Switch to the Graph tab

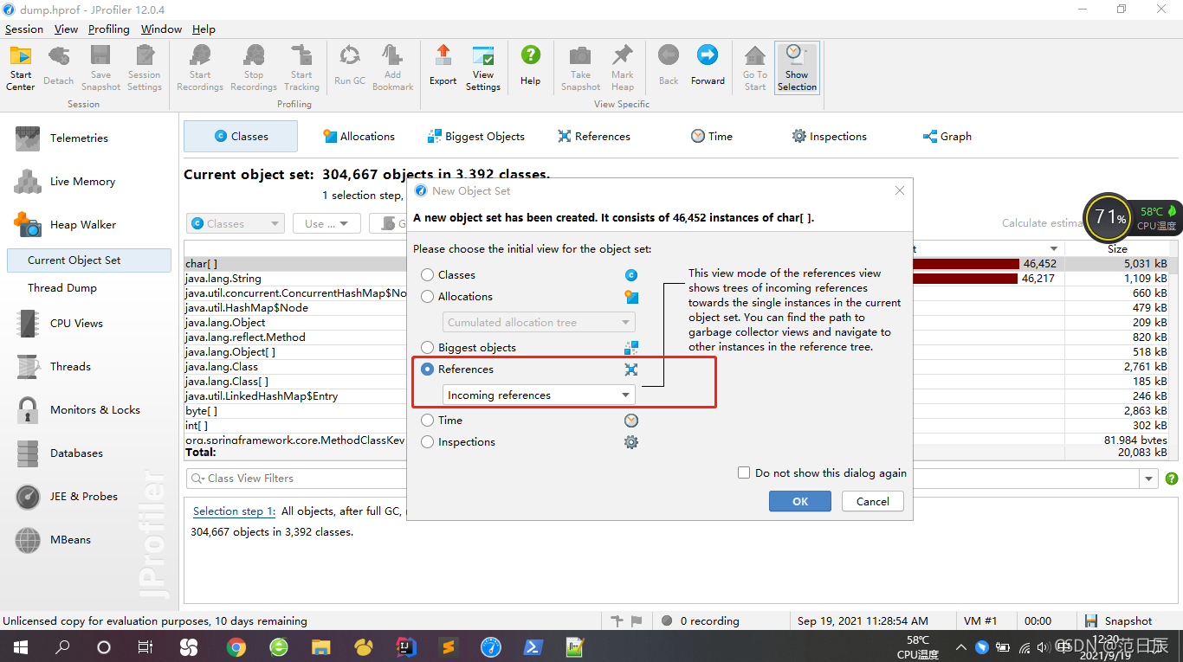947,136
